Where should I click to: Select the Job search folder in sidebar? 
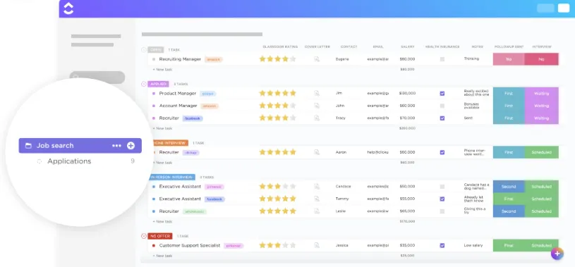click(x=80, y=146)
